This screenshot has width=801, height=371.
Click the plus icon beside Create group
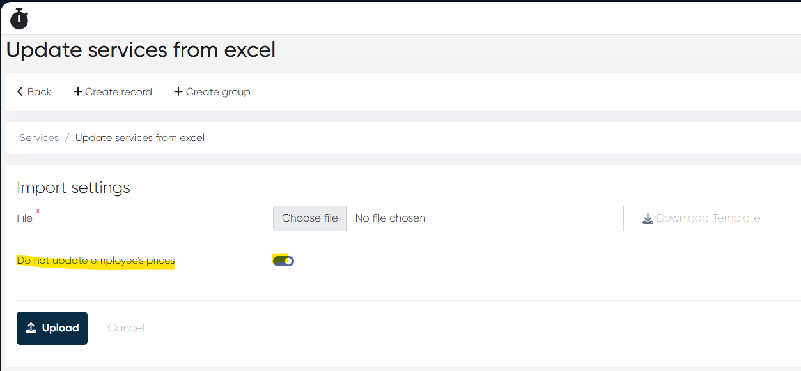(x=178, y=92)
